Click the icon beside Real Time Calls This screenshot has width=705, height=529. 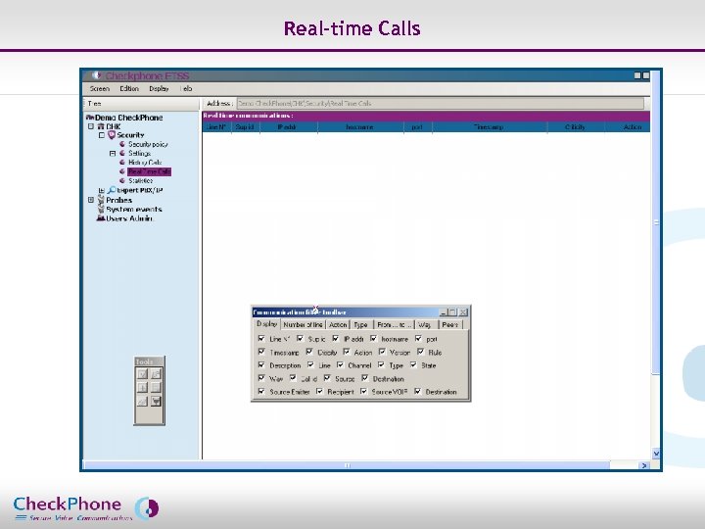click(122, 171)
